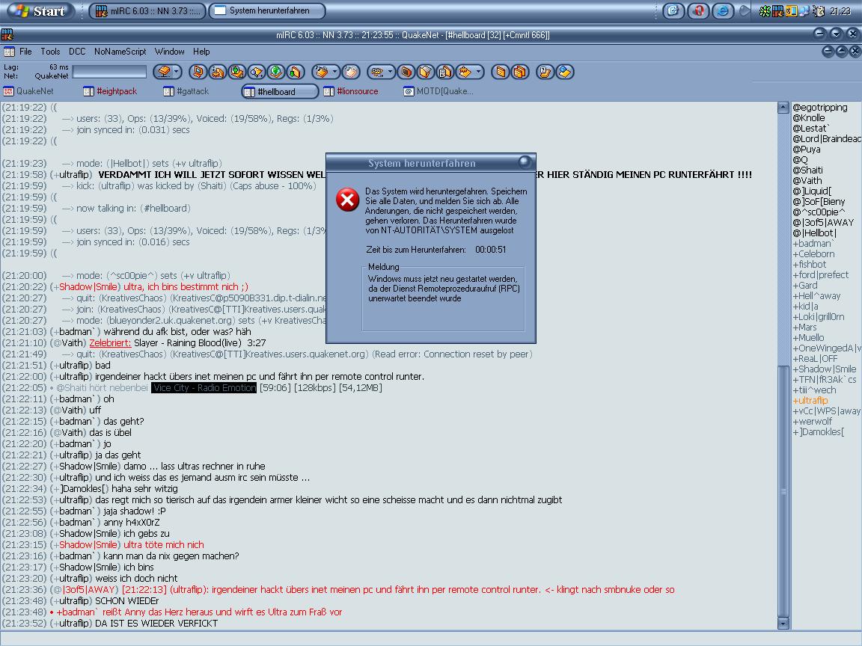Click the blue info toolbar icon
Image resolution: width=862 pixels, height=646 pixels.
click(565, 72)
